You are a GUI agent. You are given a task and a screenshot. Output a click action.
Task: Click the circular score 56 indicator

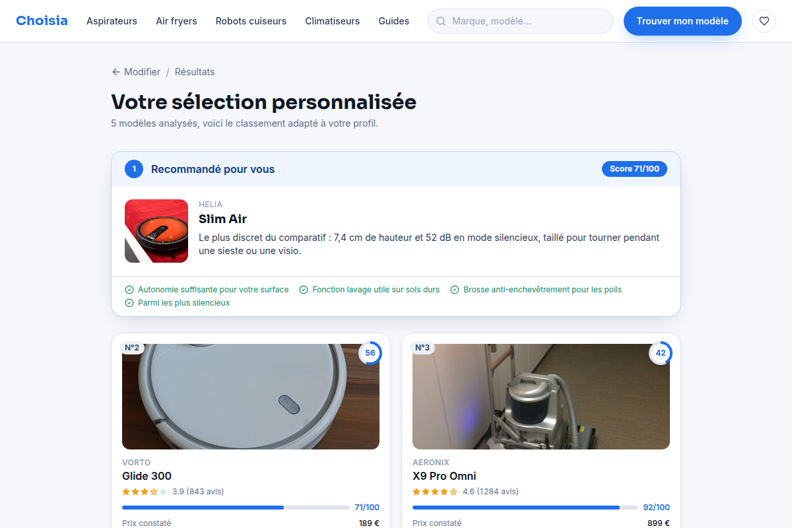point(370,353)
